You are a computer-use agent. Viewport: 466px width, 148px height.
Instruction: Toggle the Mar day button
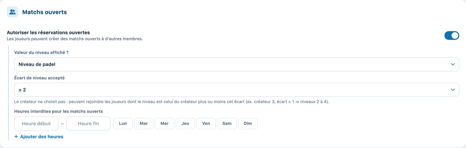coord(144,124)
